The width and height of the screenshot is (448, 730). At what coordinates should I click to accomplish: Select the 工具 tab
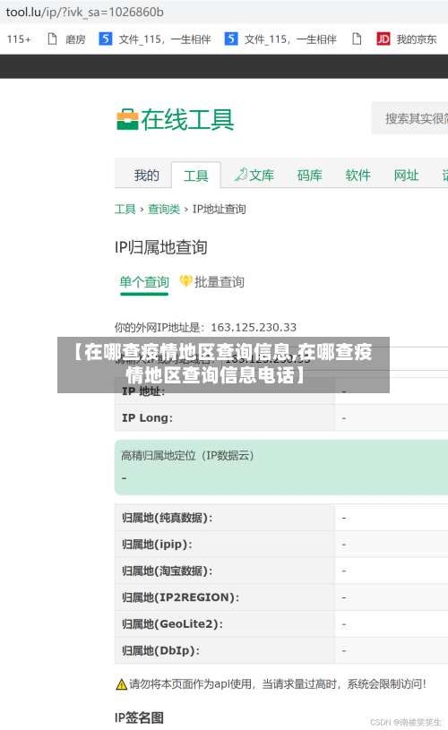point(195,176)
